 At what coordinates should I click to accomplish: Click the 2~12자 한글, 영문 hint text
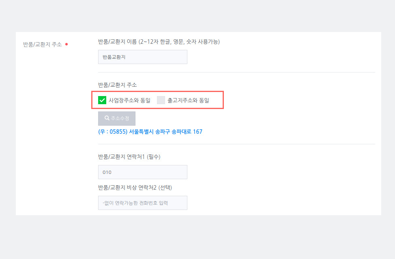pos(162,42)
